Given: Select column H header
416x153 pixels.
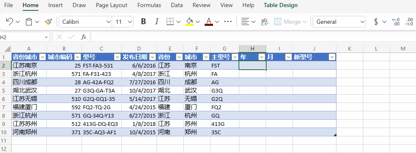Looking at the screenshot, I should point(253,49).
